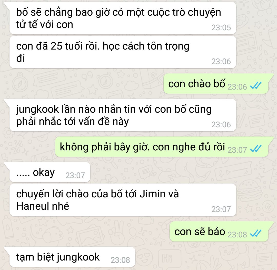Tap the message starting 'jungkook lần nào nhắn tin'

click(123, 115)
